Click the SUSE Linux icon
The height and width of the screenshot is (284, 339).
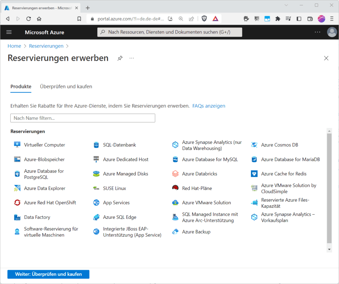pos(96,188)
